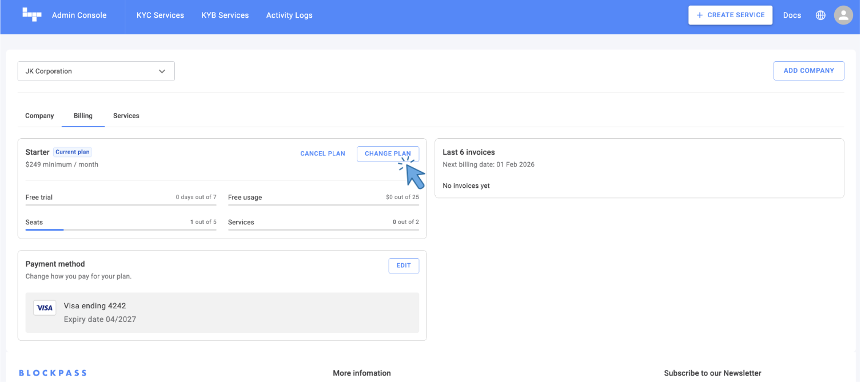The width and height of the screenshot is (861, 387).
Task: Click the plus icon in Create Service
Action: point(699,15)
